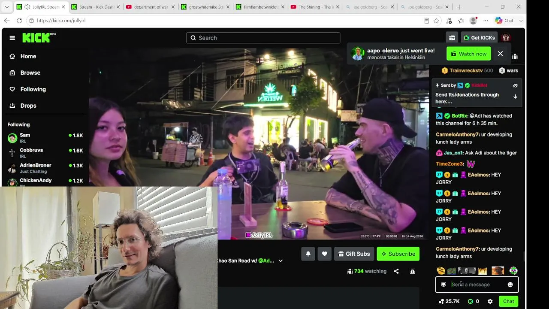Expand stream title details chevron
The image size is (549, 309).
[281, 261]
